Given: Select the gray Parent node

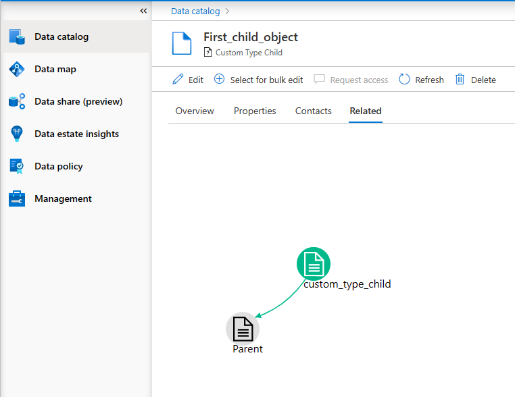Looking at the screenshot, I should [x=243, y=328].
